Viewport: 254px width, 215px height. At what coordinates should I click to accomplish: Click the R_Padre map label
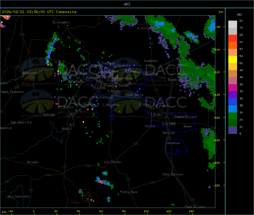click(162, 106)
